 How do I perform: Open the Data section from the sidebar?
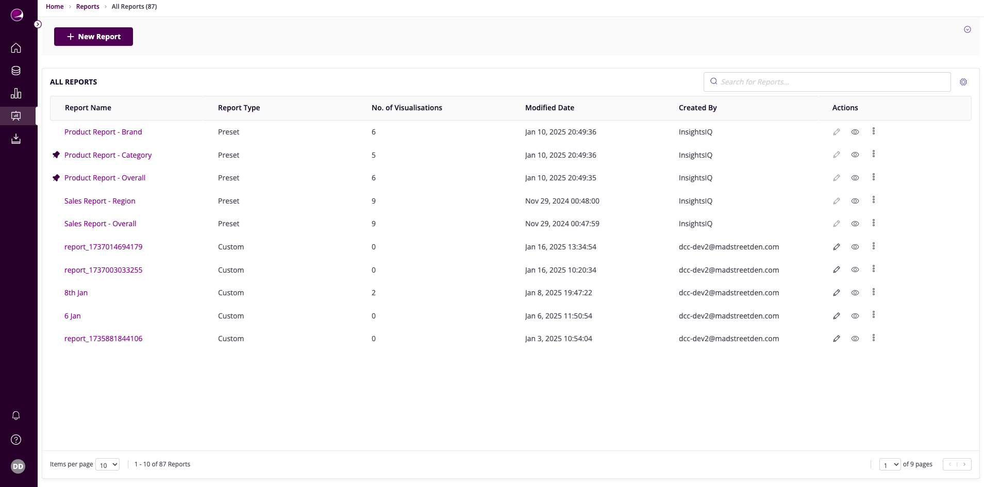point(16,70)
